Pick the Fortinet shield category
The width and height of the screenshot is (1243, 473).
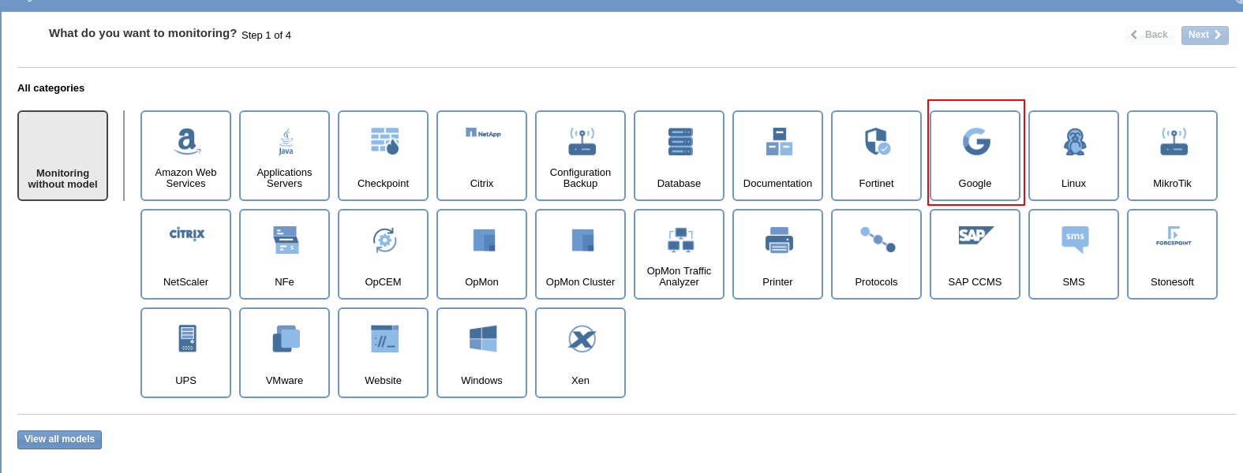(876, 155)
